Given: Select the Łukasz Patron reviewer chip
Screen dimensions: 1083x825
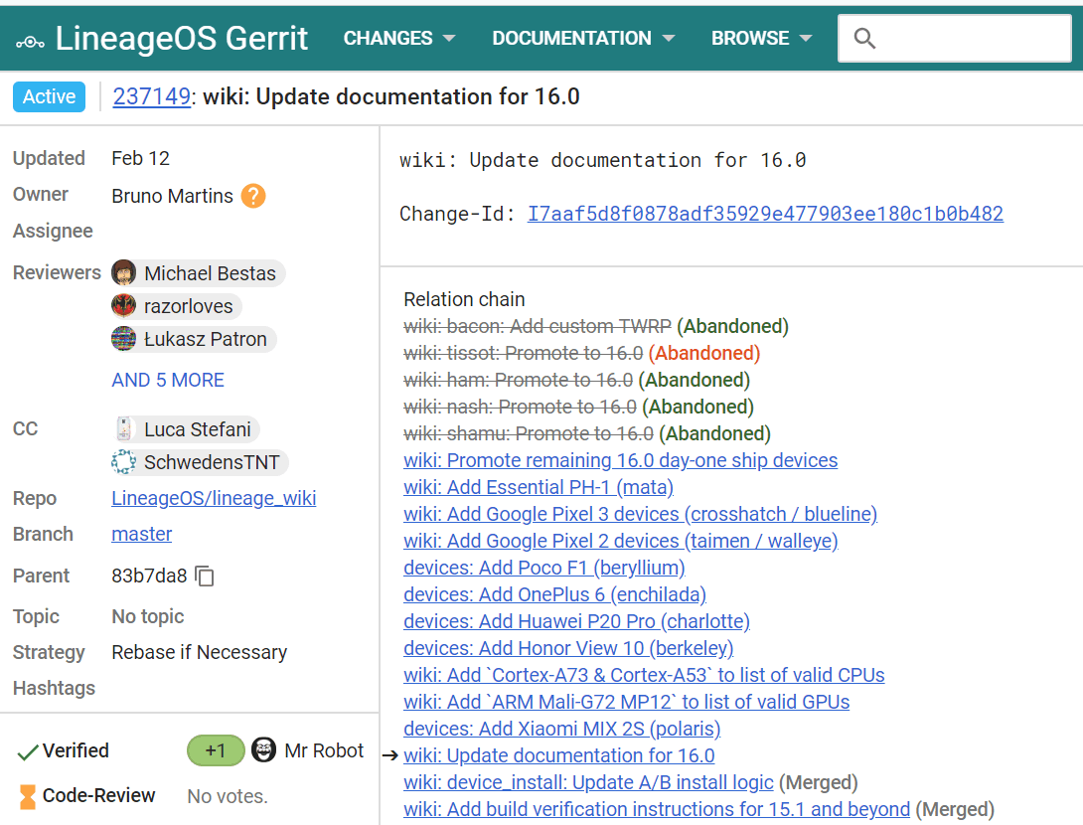Looking at the screenshot, I should [x=194, y=339].
